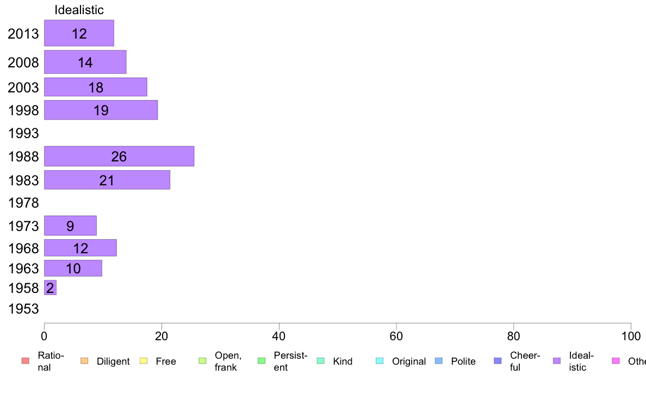Click the Idealistic chart title
This screenshot has height=400, width=646.
pos(79,10)
